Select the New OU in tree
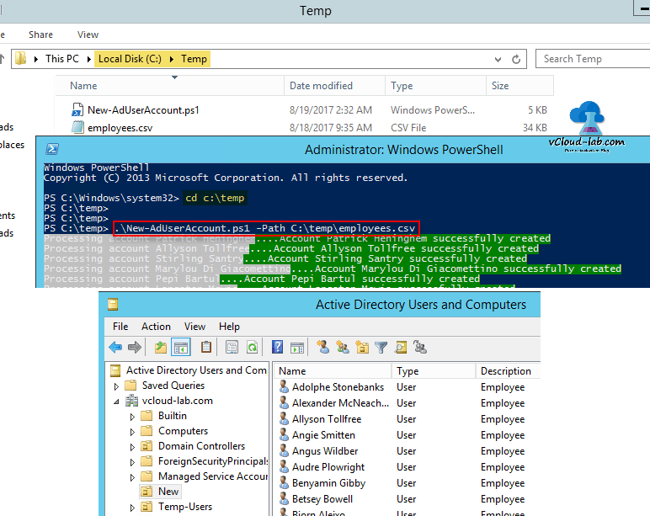The width and height of the screenshot is (650, 516). point(168,492)
